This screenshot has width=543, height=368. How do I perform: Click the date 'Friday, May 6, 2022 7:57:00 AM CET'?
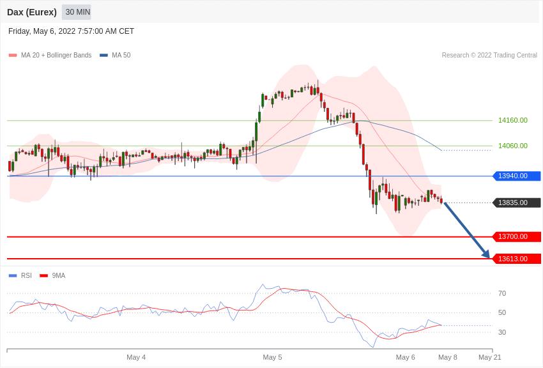coord(71,31)
